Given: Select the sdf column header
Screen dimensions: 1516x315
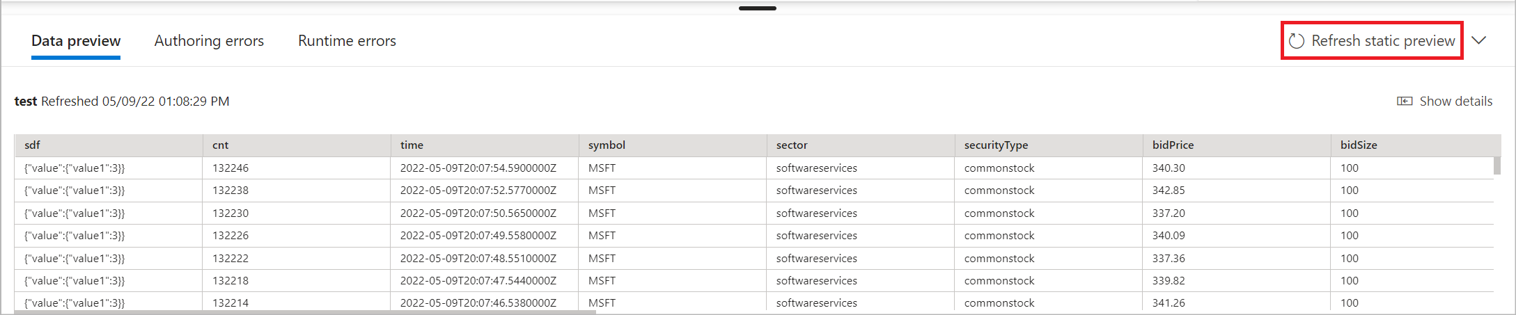Looking at the screenshot, I should click(x=109, y=145).
